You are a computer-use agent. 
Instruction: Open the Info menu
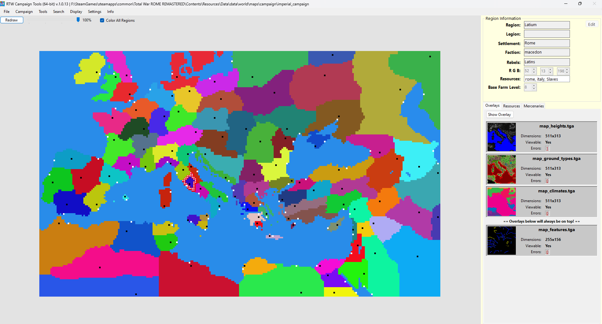point(110,12)
